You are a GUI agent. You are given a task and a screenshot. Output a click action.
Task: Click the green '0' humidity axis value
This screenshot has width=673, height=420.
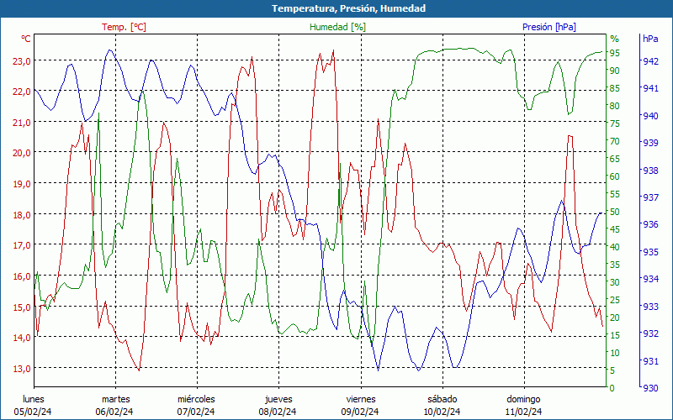[x=612, y=388]
